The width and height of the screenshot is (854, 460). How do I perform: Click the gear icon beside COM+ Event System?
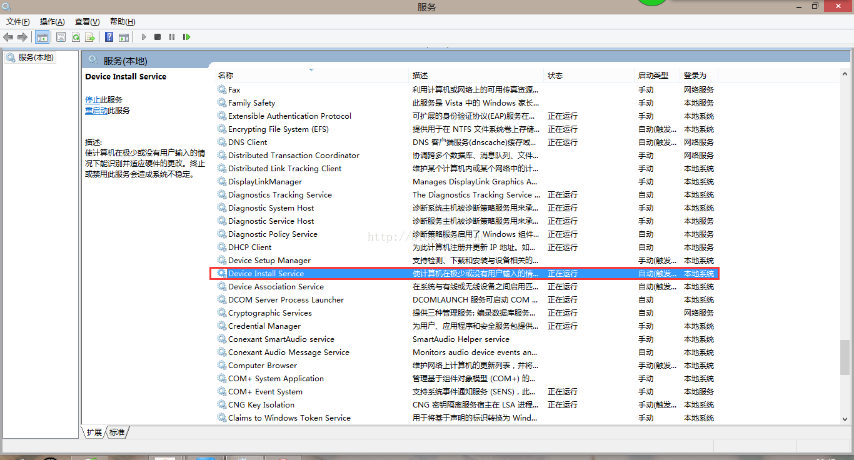point(222,391)
